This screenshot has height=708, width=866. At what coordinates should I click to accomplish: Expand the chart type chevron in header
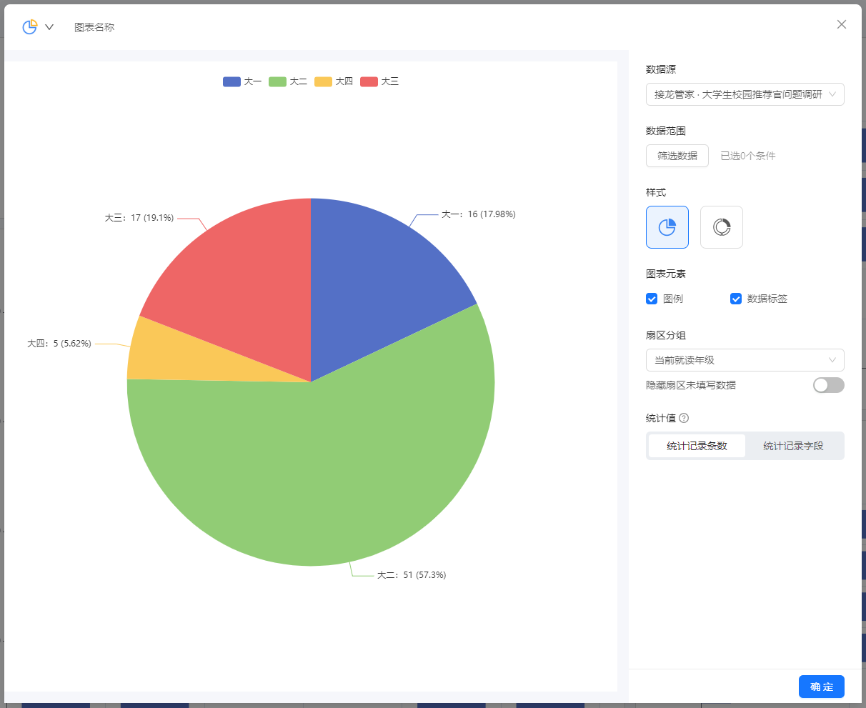point(49,27)
